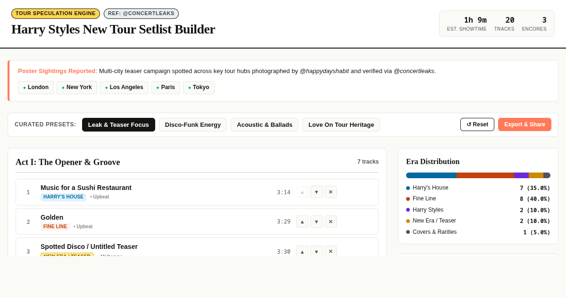Screen dimensions: 566x297
Task: Click Spotted Disco / Untitled Teaser title
Action: [89, 247]
